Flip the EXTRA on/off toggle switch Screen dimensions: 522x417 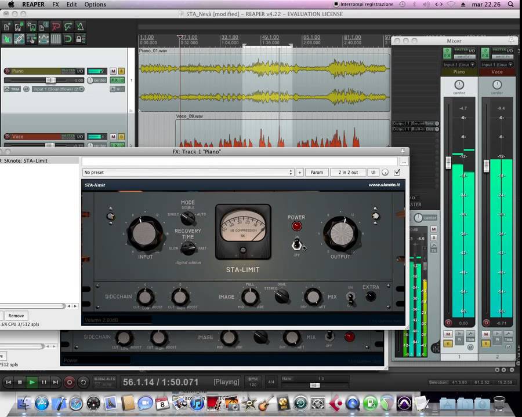[x=350, y=298]
